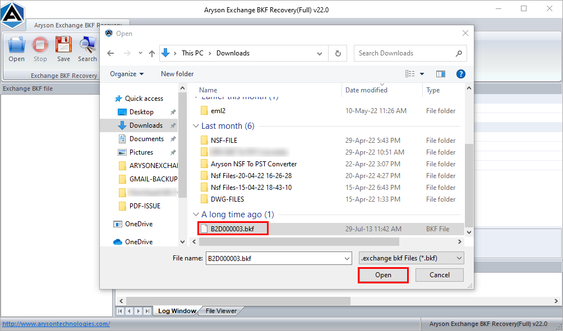Click the file list horizontal scrollbar
This screenshot has height=331, width=563.
299,242
